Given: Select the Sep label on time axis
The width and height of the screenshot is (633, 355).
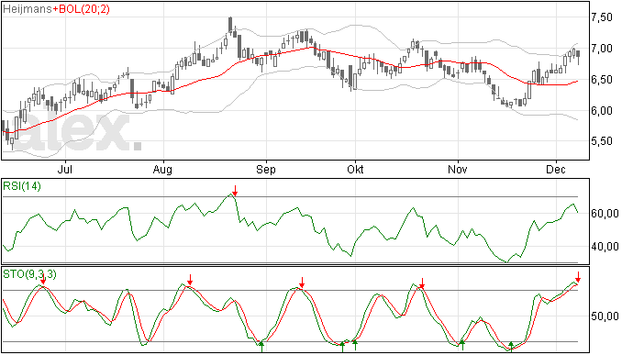Looking at the screenshot, I should tap(266, 169).
